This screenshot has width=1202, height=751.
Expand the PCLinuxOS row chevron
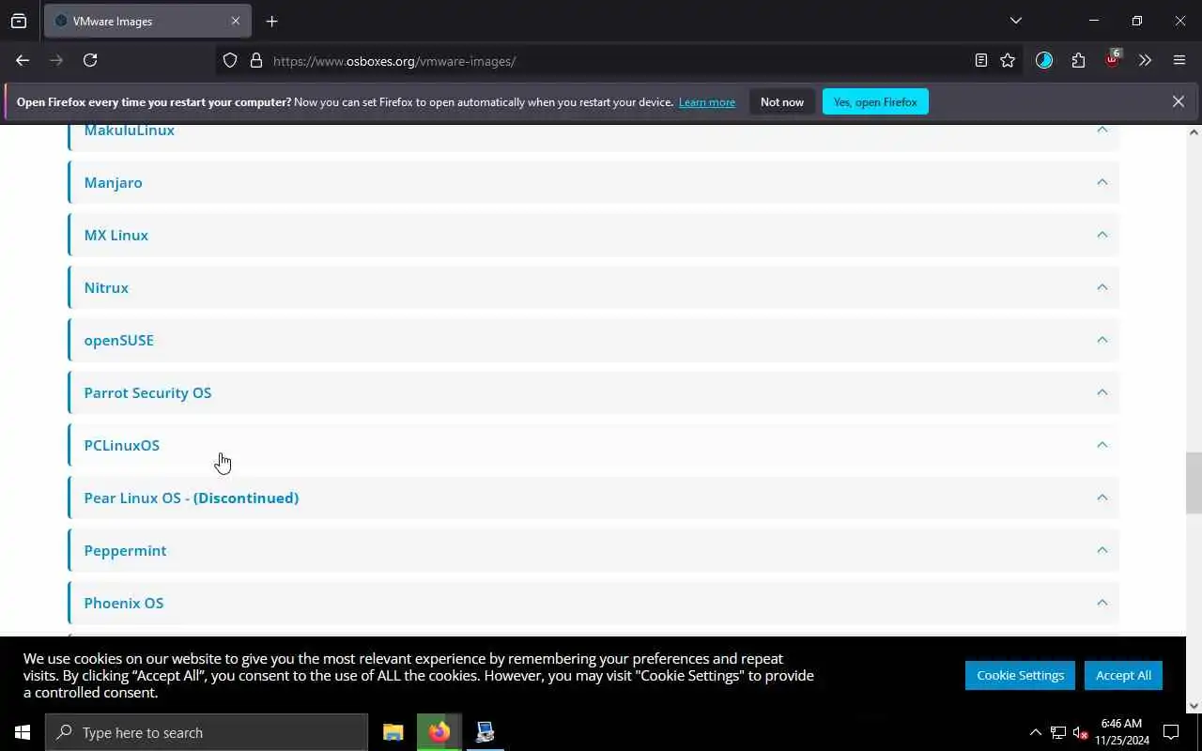1102,445
